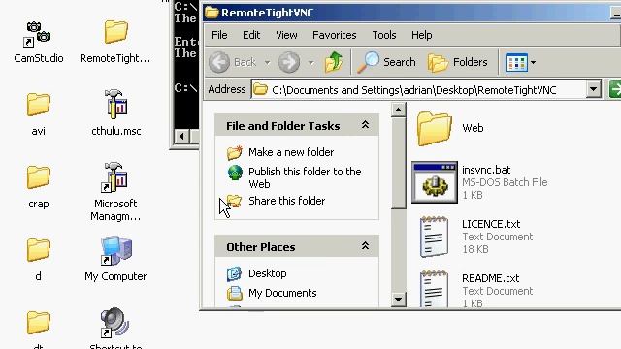Click the Make a new folder icon
621x349 pixels.
pyautogui.click(x=235, y=152)
